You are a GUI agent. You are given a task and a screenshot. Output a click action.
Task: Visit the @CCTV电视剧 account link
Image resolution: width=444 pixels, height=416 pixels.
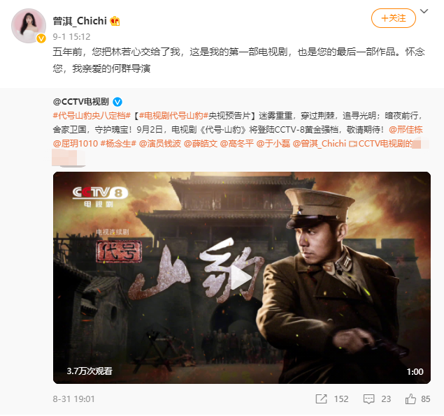(x=80, y=102)
